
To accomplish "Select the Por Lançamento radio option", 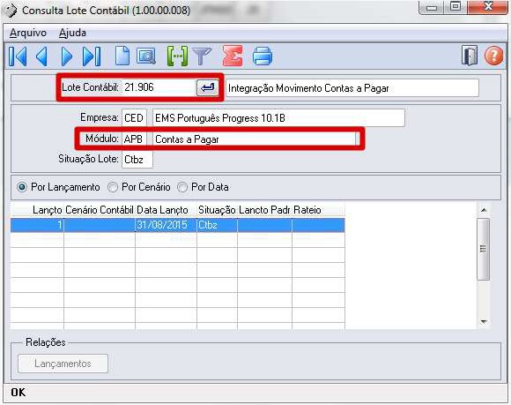I will click(58, 187).
